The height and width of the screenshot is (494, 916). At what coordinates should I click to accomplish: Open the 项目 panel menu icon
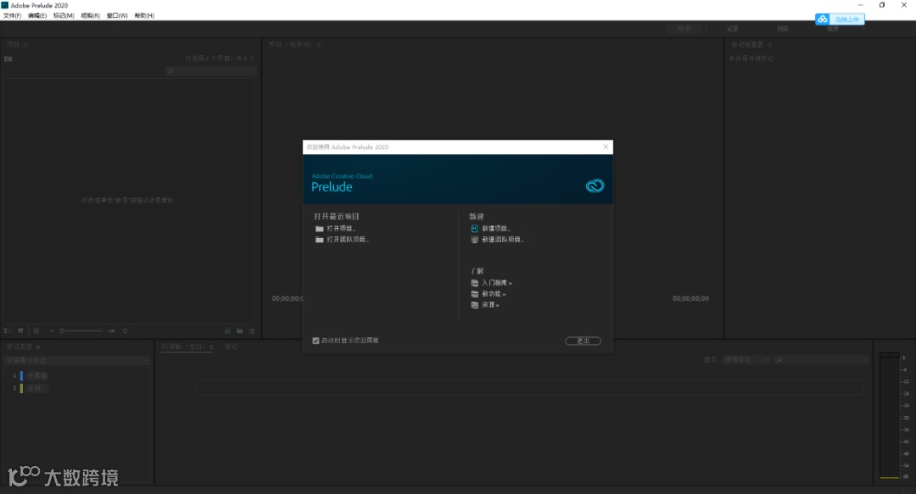[x=25, y=44]
